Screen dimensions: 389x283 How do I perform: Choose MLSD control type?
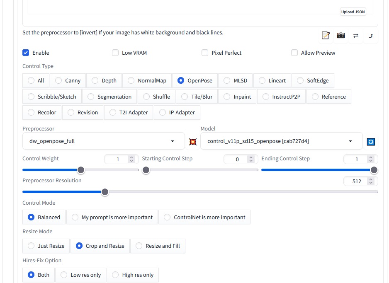pyautogui.click(x=235, y=80)
